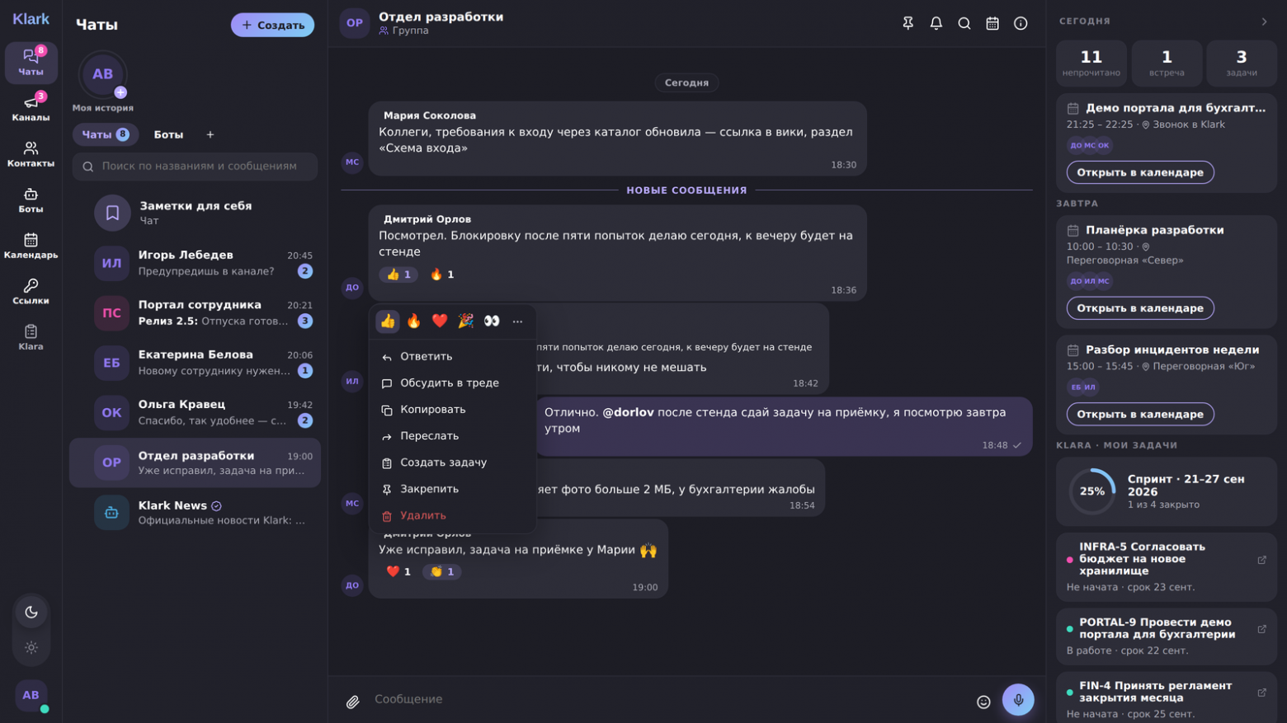
Task: Click the 25% sprint progress ring
Action: [x=1092, y=491]
